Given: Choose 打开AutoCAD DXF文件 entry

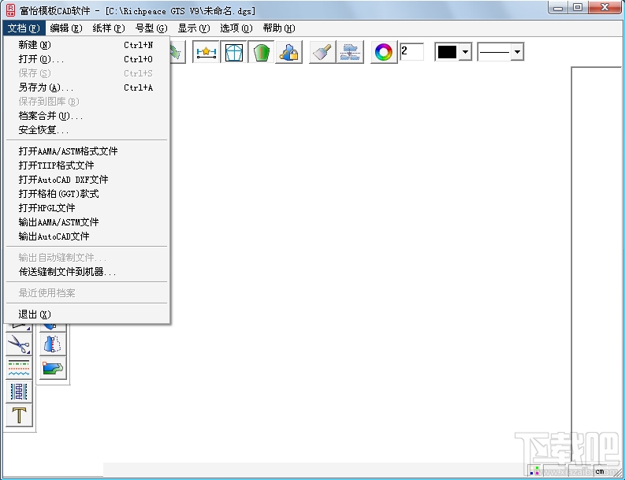Looking at the screenshot, I should tap(87, 180).
